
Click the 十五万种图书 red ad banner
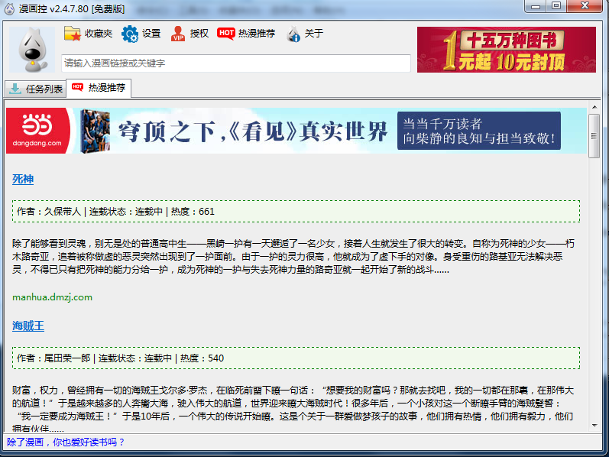point(507,50)
